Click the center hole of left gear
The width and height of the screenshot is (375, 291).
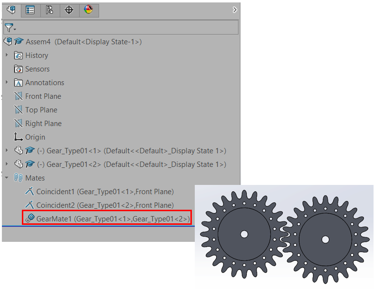click(244, 234)
